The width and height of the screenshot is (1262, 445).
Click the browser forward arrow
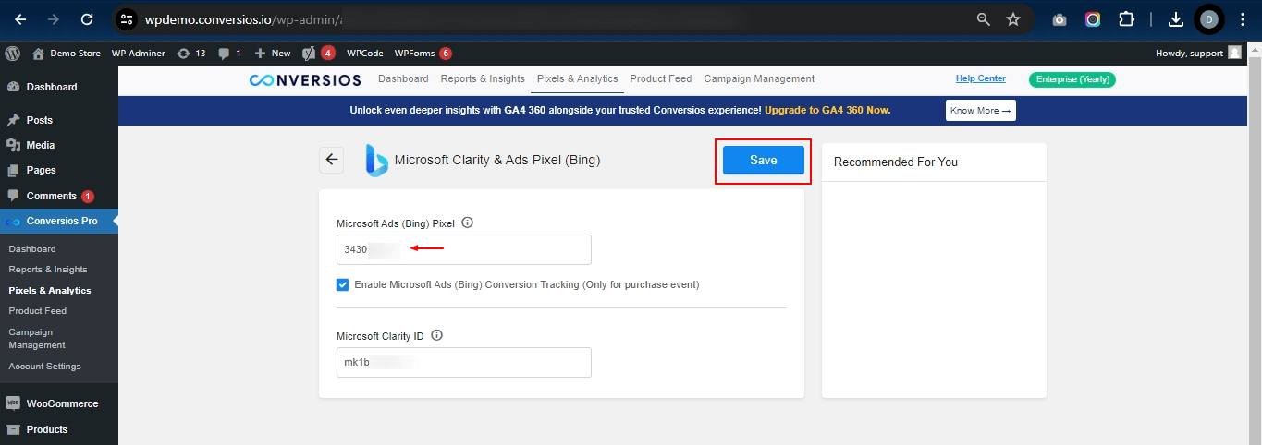[x=54, y=18]
